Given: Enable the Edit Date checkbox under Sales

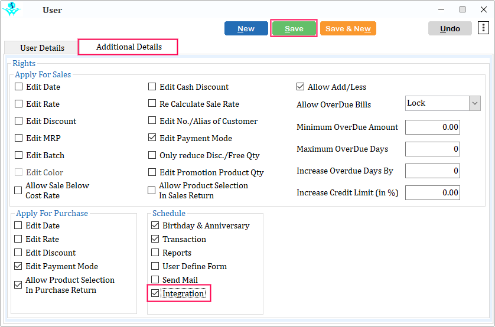Looking at the screenshot, I should coord(19,86).
